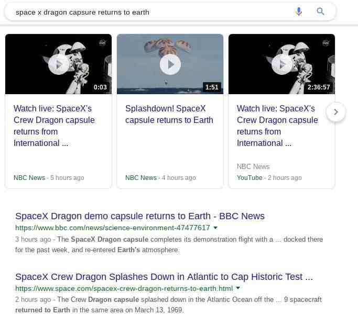The width and height of the screenshot is (358, 316).
Task: Click the 2:36:57 duration badge
Action: tap(319, 87)
